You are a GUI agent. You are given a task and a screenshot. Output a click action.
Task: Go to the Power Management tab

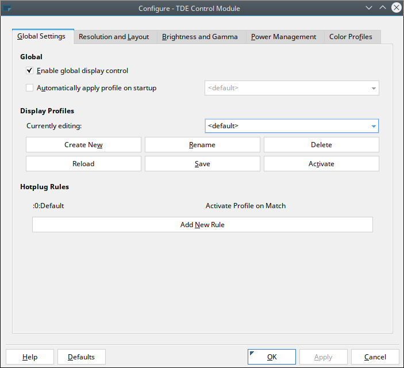coord(283,37)
